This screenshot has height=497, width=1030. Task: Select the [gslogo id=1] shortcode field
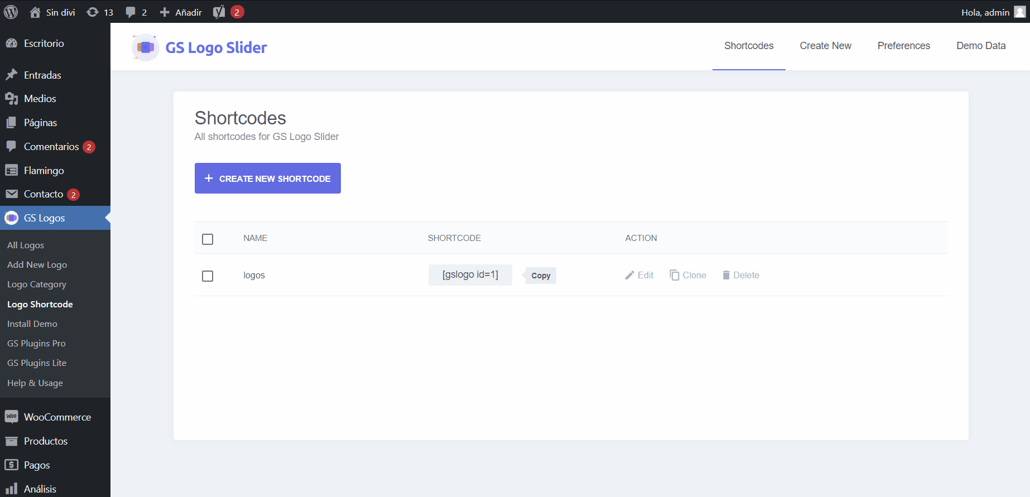point(470,275)
